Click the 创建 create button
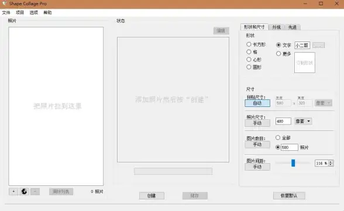 (x=152, y=196)
